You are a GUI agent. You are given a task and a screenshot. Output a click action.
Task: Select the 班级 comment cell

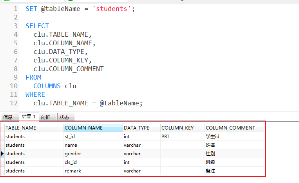tap(234, 162)
